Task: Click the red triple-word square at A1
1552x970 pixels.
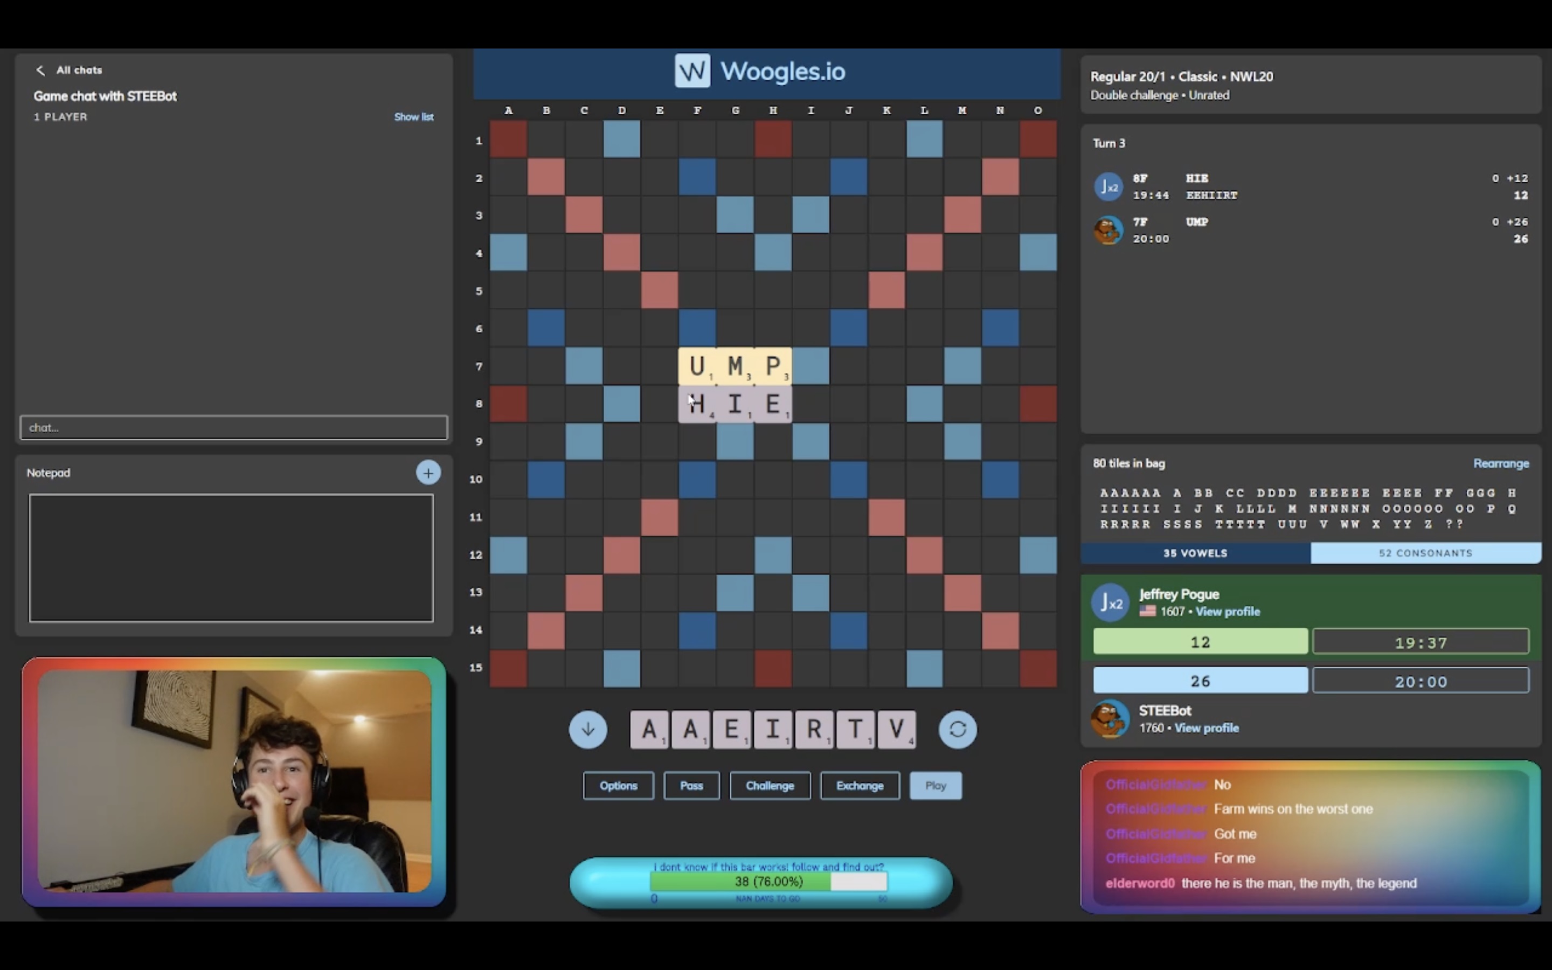Action: pos(509,138)
